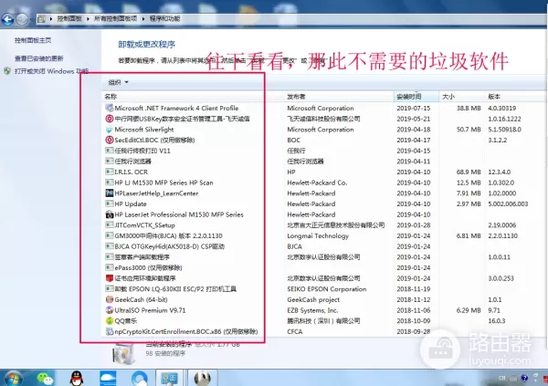Screen dimensions: 548x386
Task: Click the SEIKO EPSON Corporation publisher cell
Action: [327, 289]
